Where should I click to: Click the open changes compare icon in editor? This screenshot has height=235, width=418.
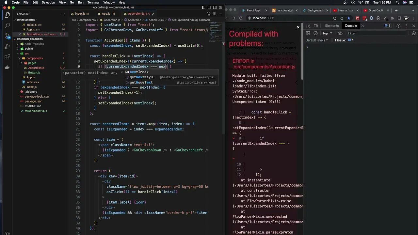pyautogui.click(x=209, y=14)
